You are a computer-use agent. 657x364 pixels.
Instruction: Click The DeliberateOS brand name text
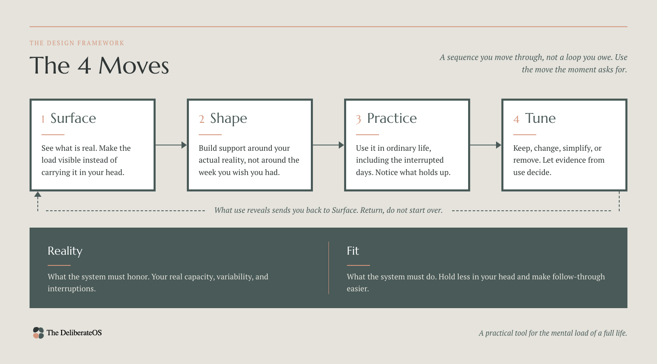(x=74, y=333)
